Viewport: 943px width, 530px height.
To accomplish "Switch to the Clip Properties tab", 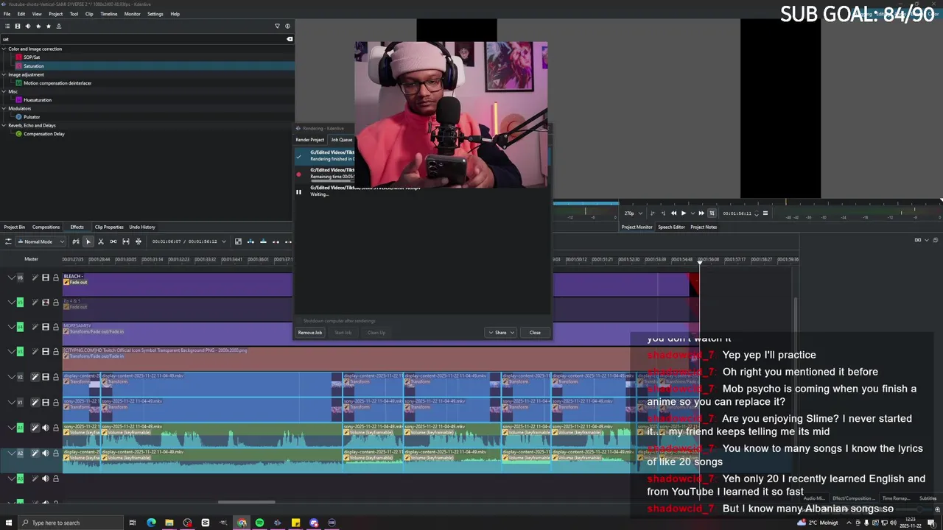I will point(109,227).
